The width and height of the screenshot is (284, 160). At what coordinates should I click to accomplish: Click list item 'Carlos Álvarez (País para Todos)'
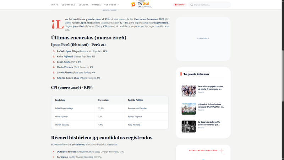(x=76, y=73)
